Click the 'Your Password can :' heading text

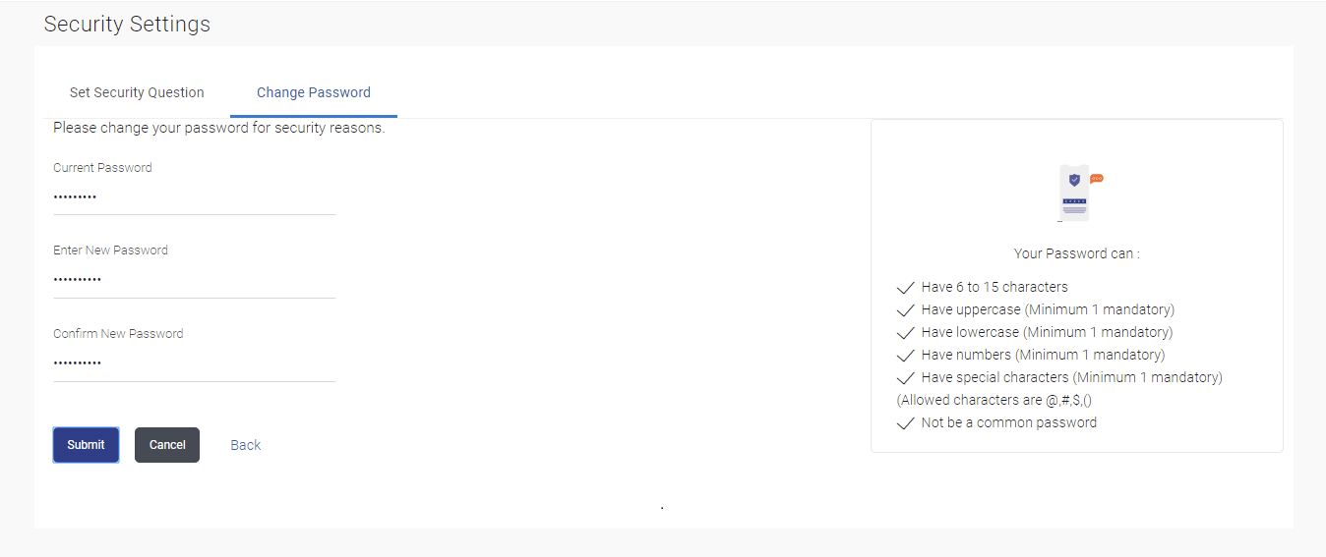pyautogui.click(x=1076, y=253)
